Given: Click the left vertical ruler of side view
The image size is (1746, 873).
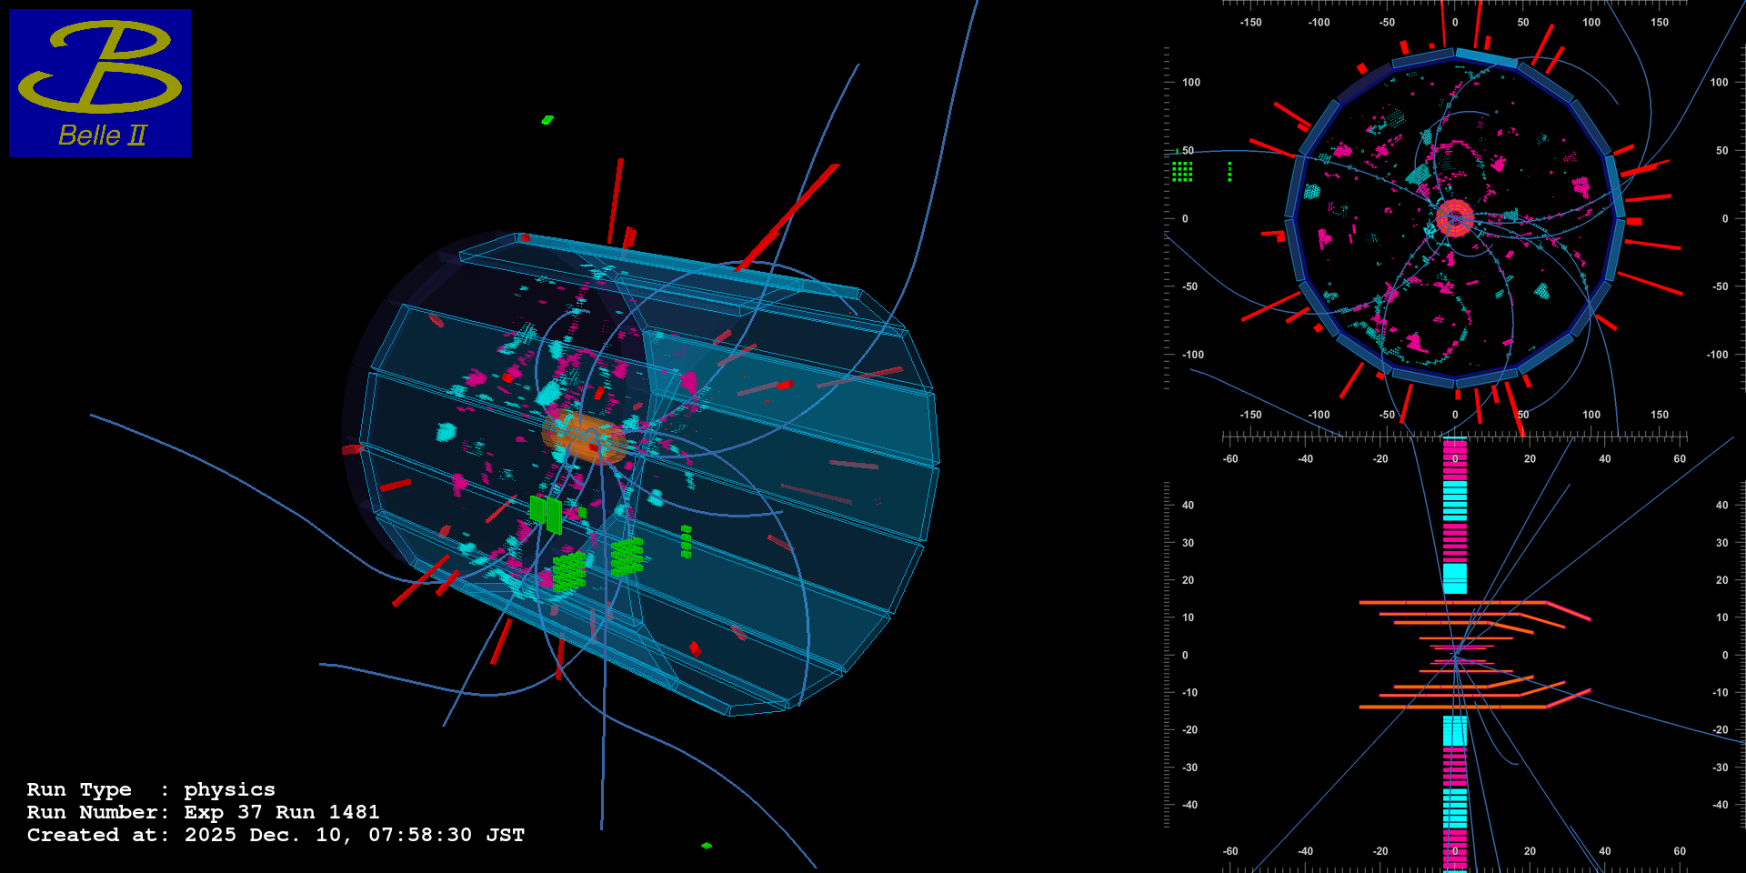Looking at the screenshot, I should point(1168,655).
